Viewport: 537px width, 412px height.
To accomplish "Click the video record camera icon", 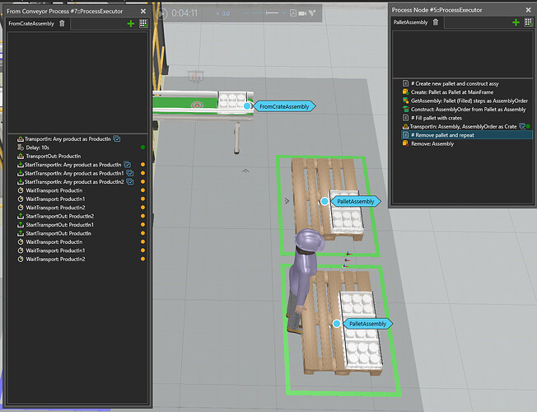I will pyautogui.click(x=302, y=13).
